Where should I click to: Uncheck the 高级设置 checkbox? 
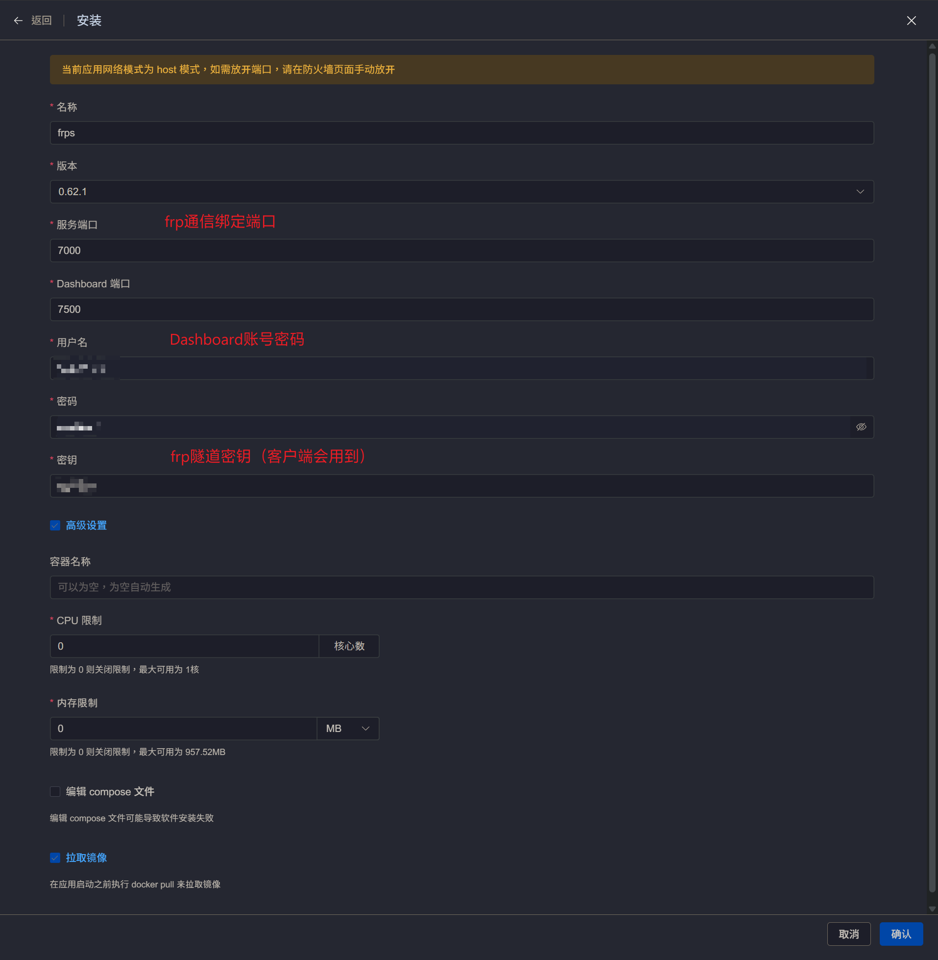tap(55, 526)
